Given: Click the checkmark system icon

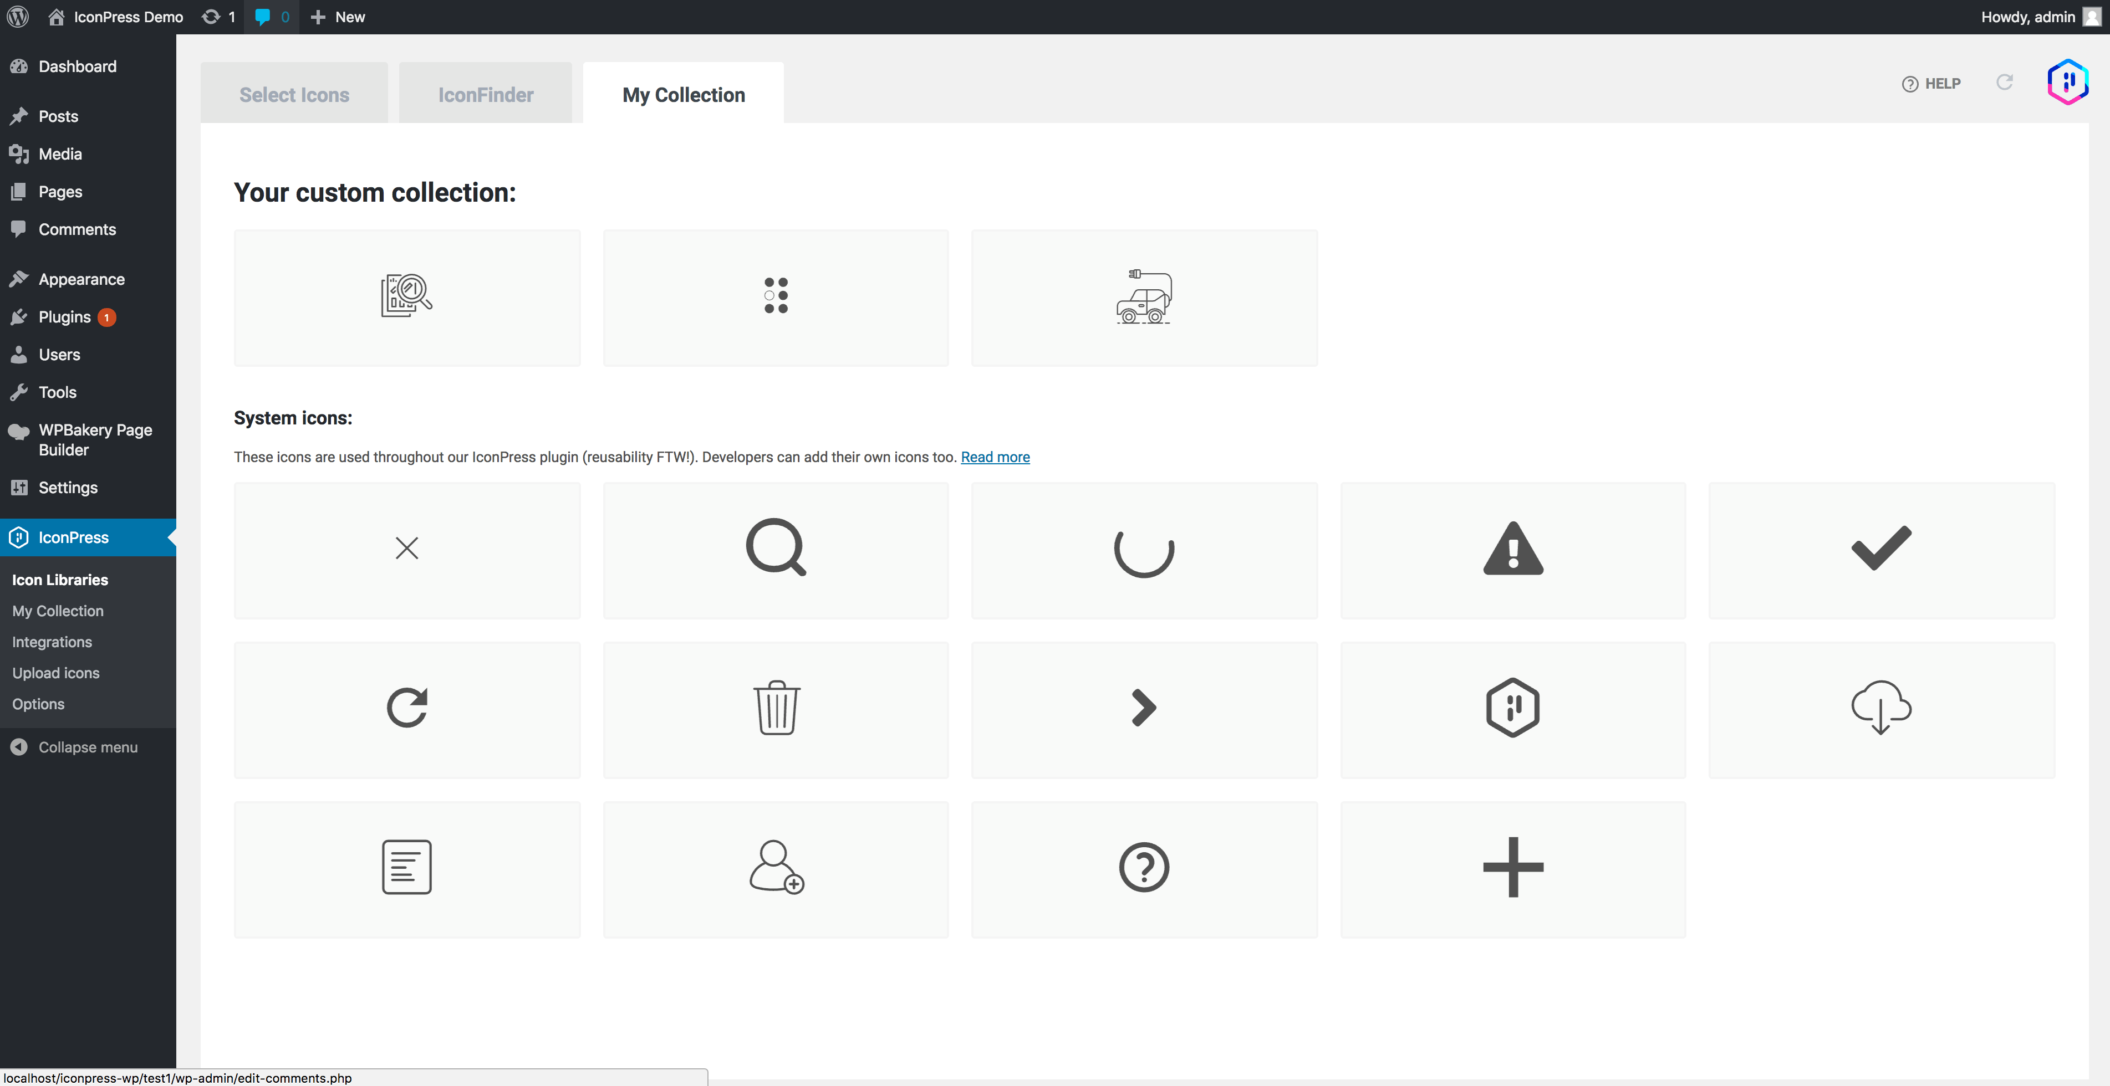Looking at the screenshot, I should (x=1882, y=549).
